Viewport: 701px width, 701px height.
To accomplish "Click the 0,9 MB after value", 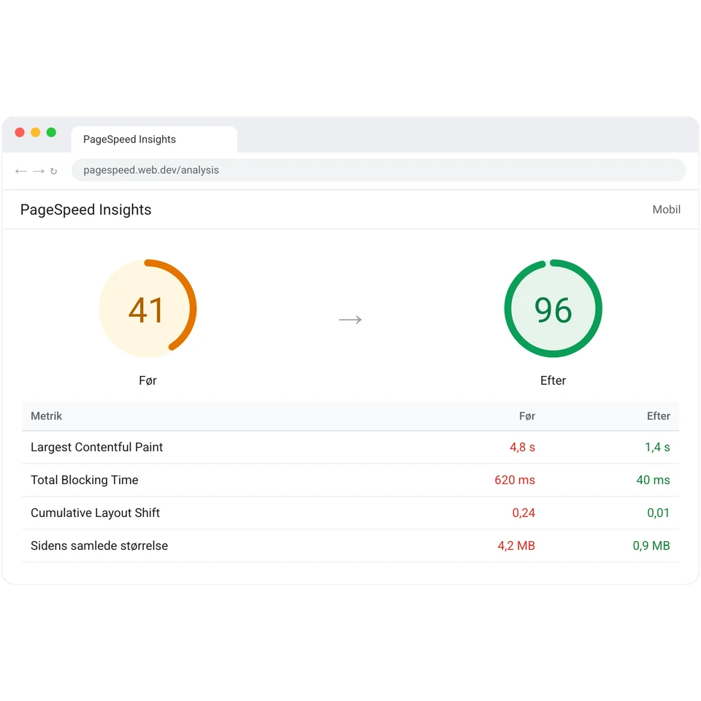I will (x=651, y=546).
